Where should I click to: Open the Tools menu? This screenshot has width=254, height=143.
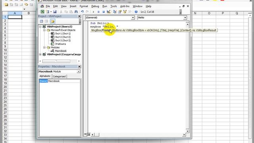(114, 6)
